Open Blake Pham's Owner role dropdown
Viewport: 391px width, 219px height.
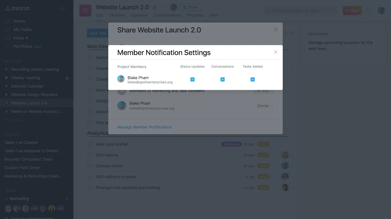pyautogui.click(x=265, y=106)
